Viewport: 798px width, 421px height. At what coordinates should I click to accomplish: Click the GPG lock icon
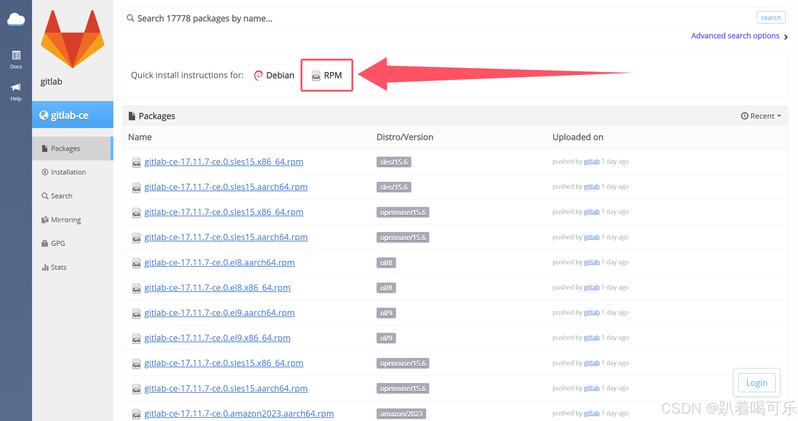tap(45, 243)
